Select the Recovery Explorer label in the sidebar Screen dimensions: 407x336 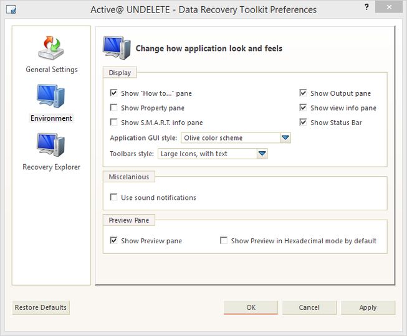(x=51, y=167)
